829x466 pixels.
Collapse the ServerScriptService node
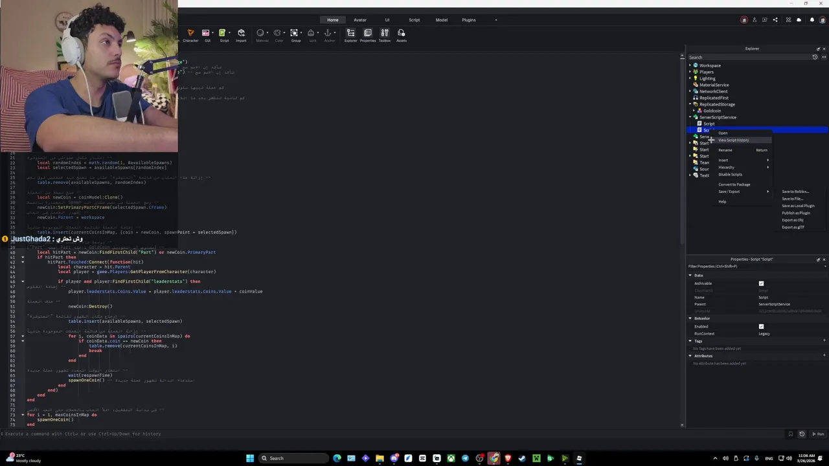tap(690, 117)
